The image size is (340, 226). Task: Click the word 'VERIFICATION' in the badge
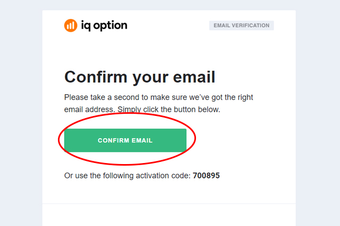point(250,25)
